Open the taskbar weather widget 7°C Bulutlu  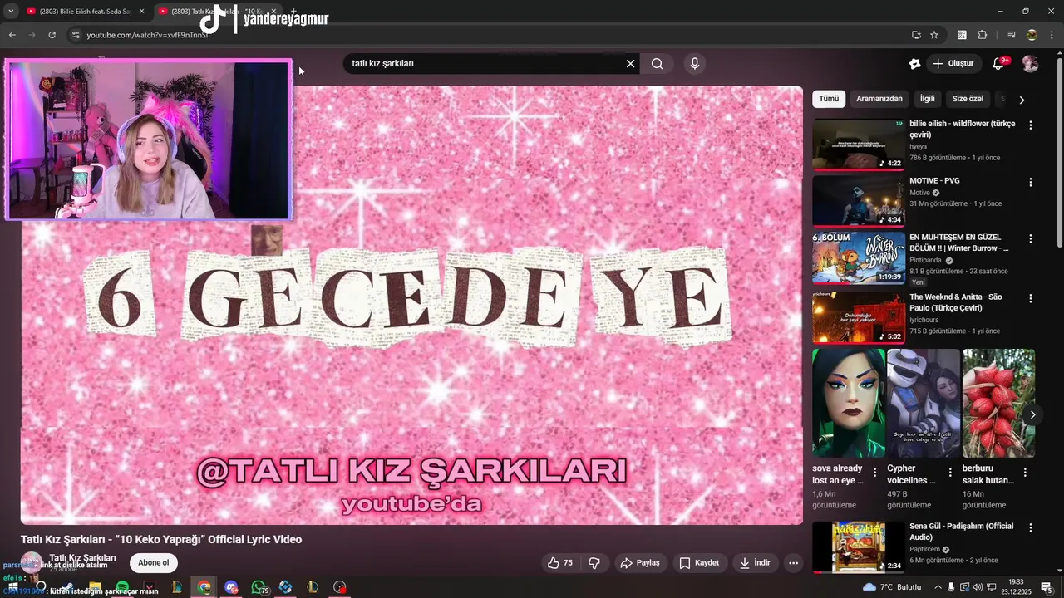[892, 587]
